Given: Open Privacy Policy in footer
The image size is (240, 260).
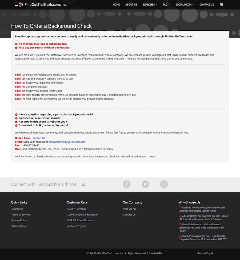Looking at the screenshot, I should coord(19,220).
